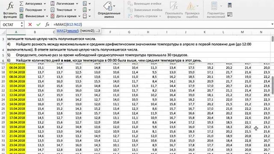Expand the Финансовые functions dropdown

(47, 16)
